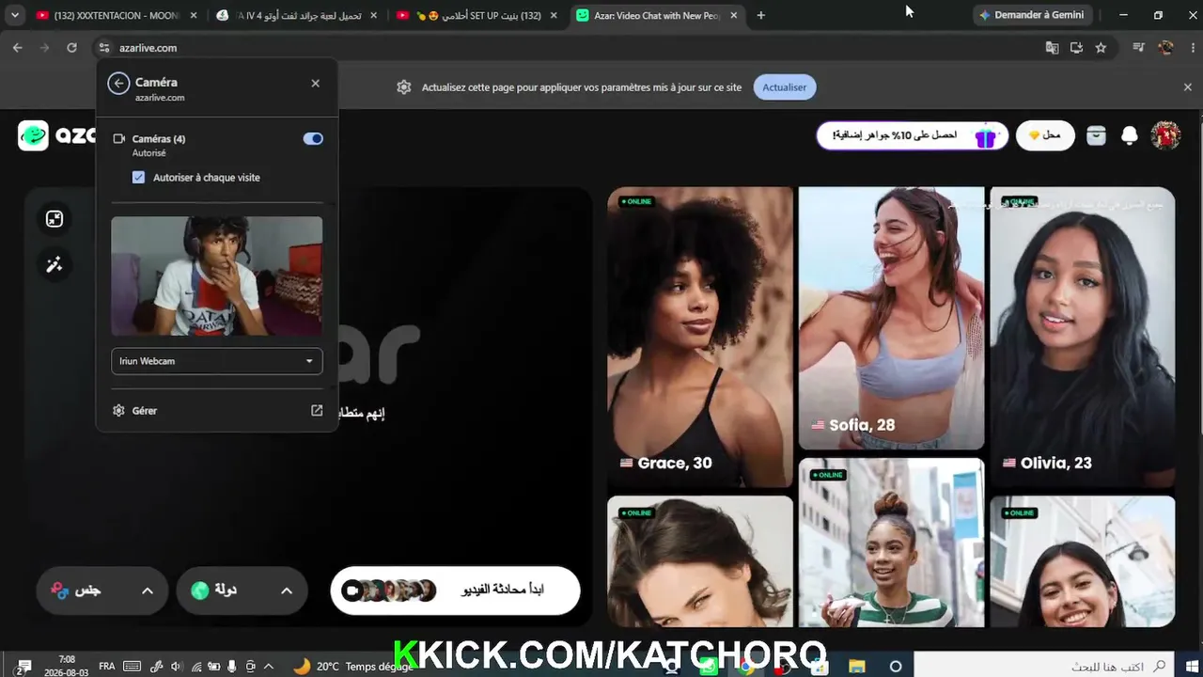1203x677 pixels.
Task: Open File Explorer from the taskbar
Action: click(x=856, y=666)
